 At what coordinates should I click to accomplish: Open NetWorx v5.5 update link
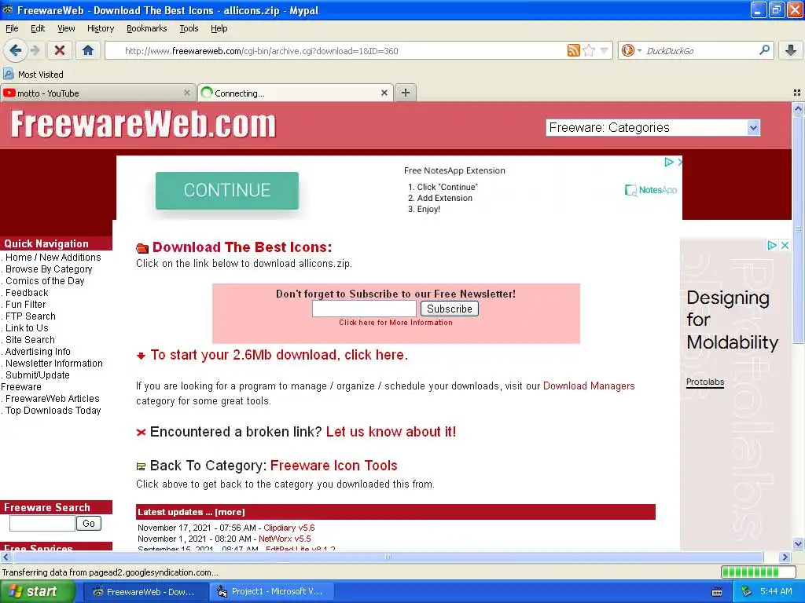click(285, 539)
